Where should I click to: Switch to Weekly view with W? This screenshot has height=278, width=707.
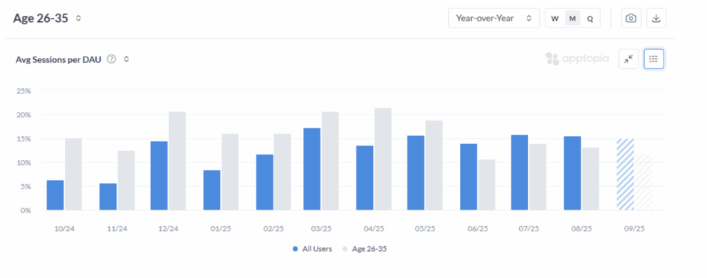tap(554, 19)
